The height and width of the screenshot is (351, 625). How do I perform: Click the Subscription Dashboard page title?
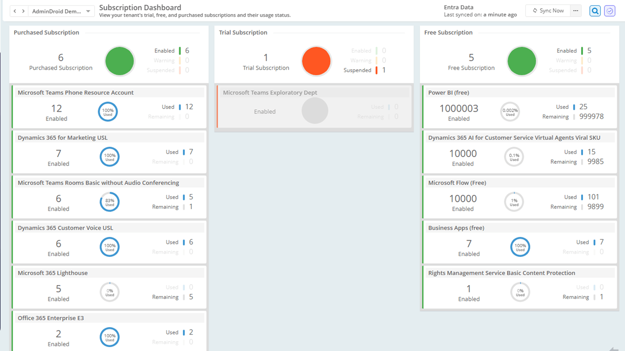tap(140, 7)
